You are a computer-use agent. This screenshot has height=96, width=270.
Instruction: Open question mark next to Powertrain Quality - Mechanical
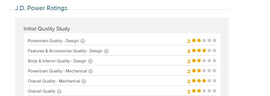[x=91, y=72]
